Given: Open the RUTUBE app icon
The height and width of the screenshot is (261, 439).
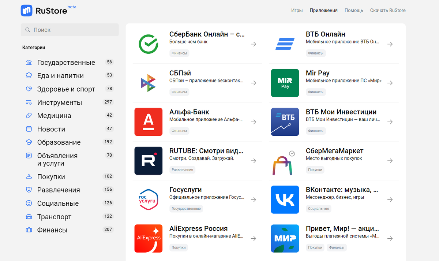Looking at the screenshot, I should (x=149, y=161).
